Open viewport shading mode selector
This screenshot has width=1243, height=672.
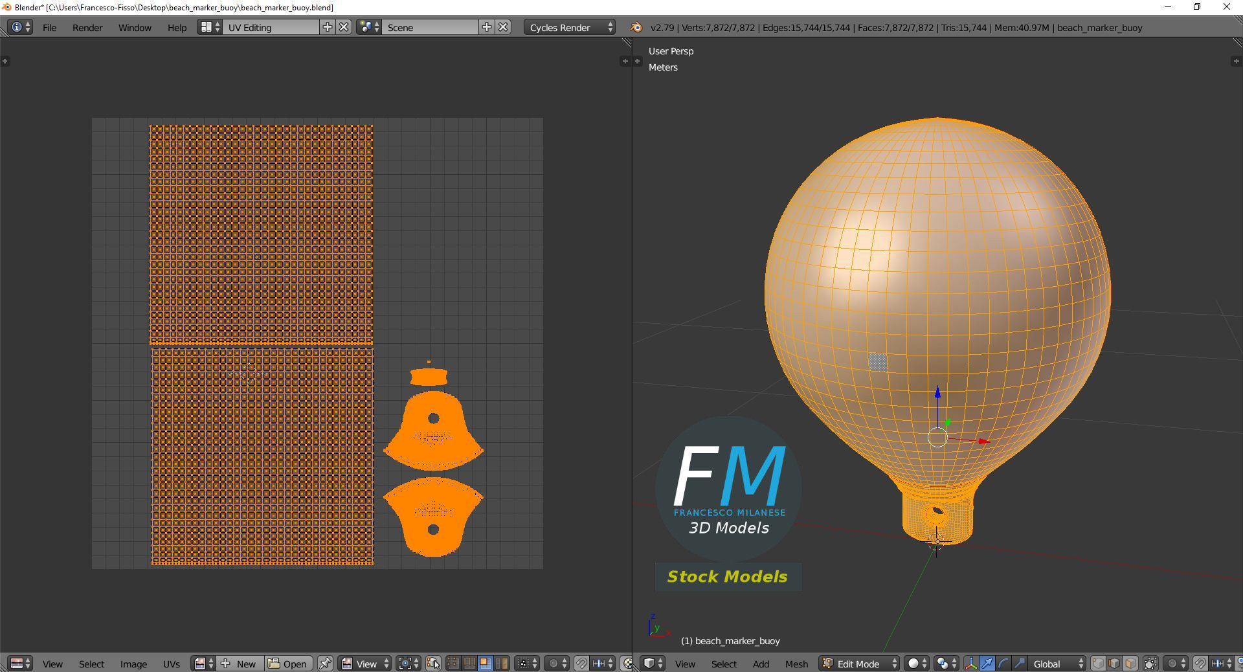(917, 664)
